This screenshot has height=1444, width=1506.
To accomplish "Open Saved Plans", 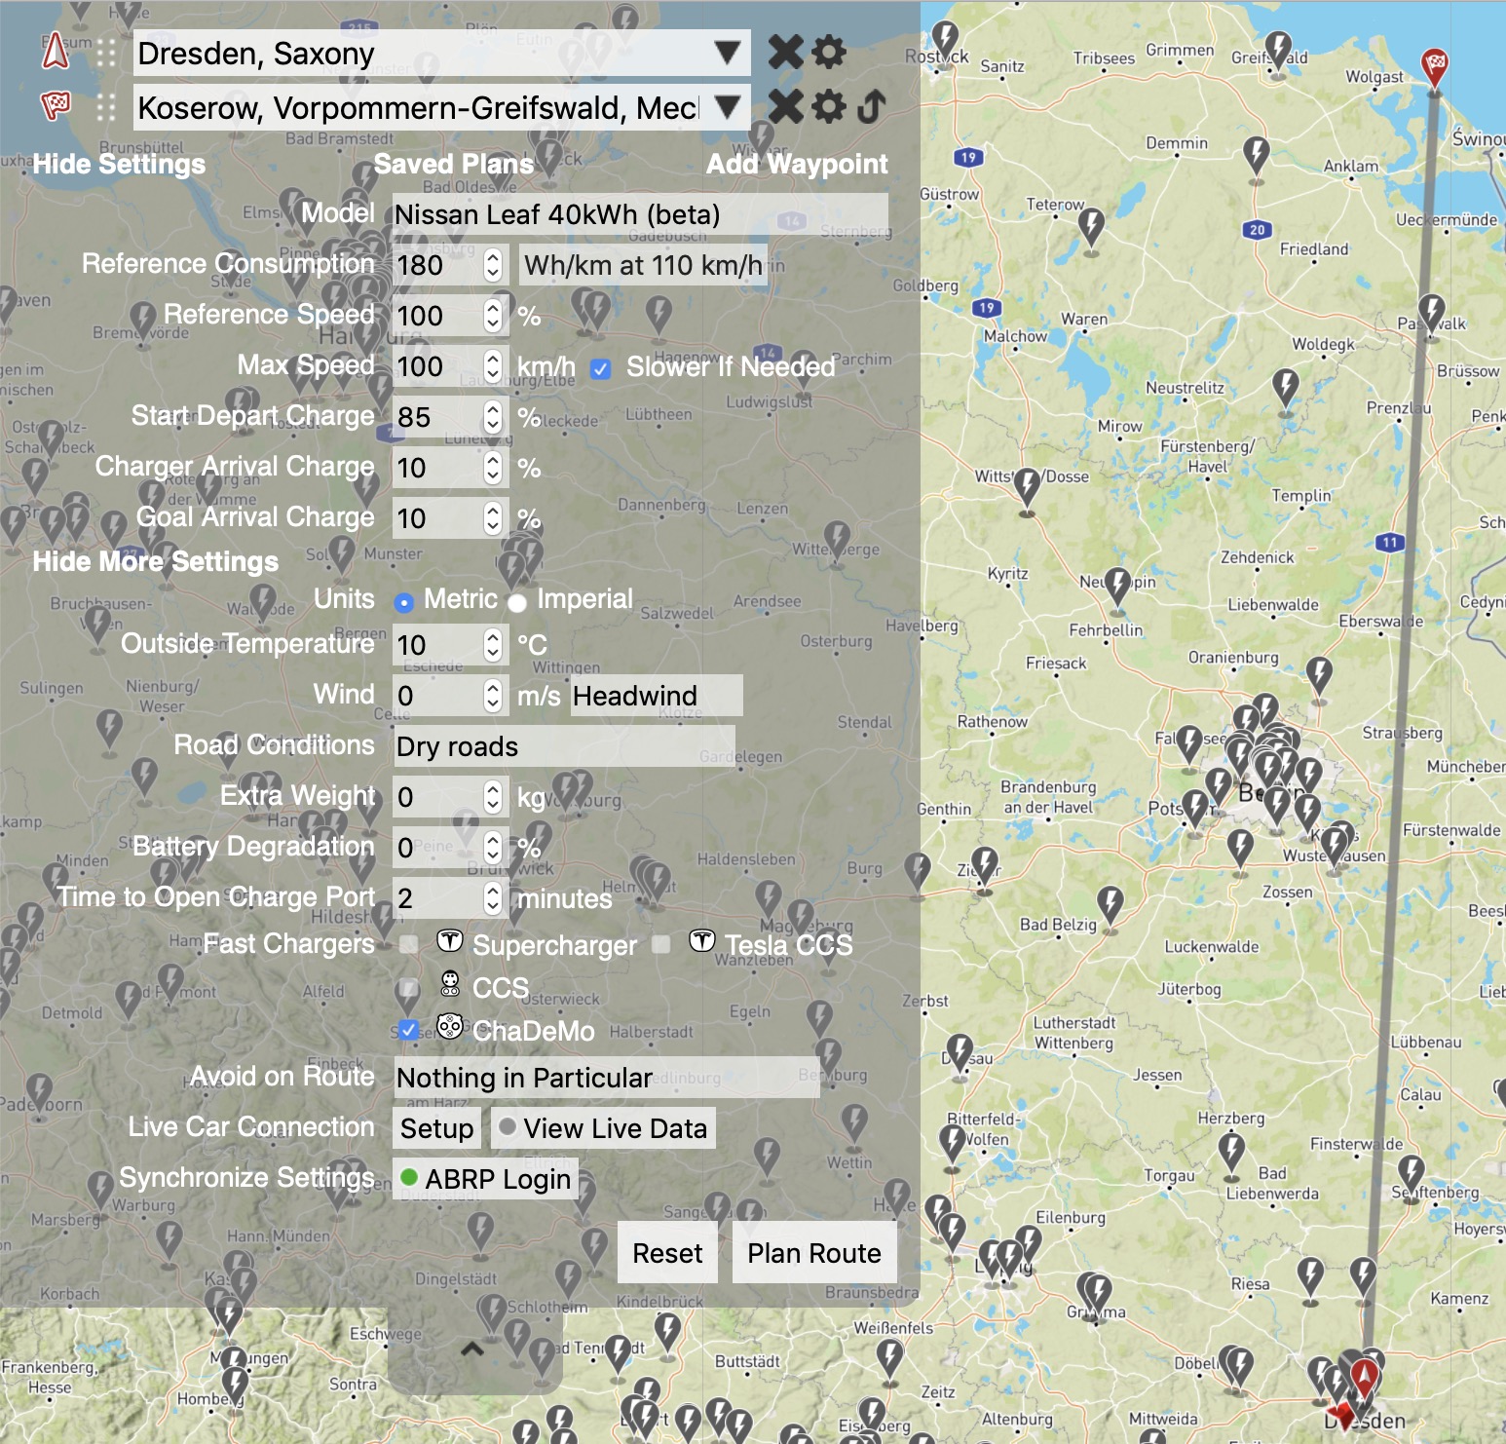I will click(x=454, y=164).
